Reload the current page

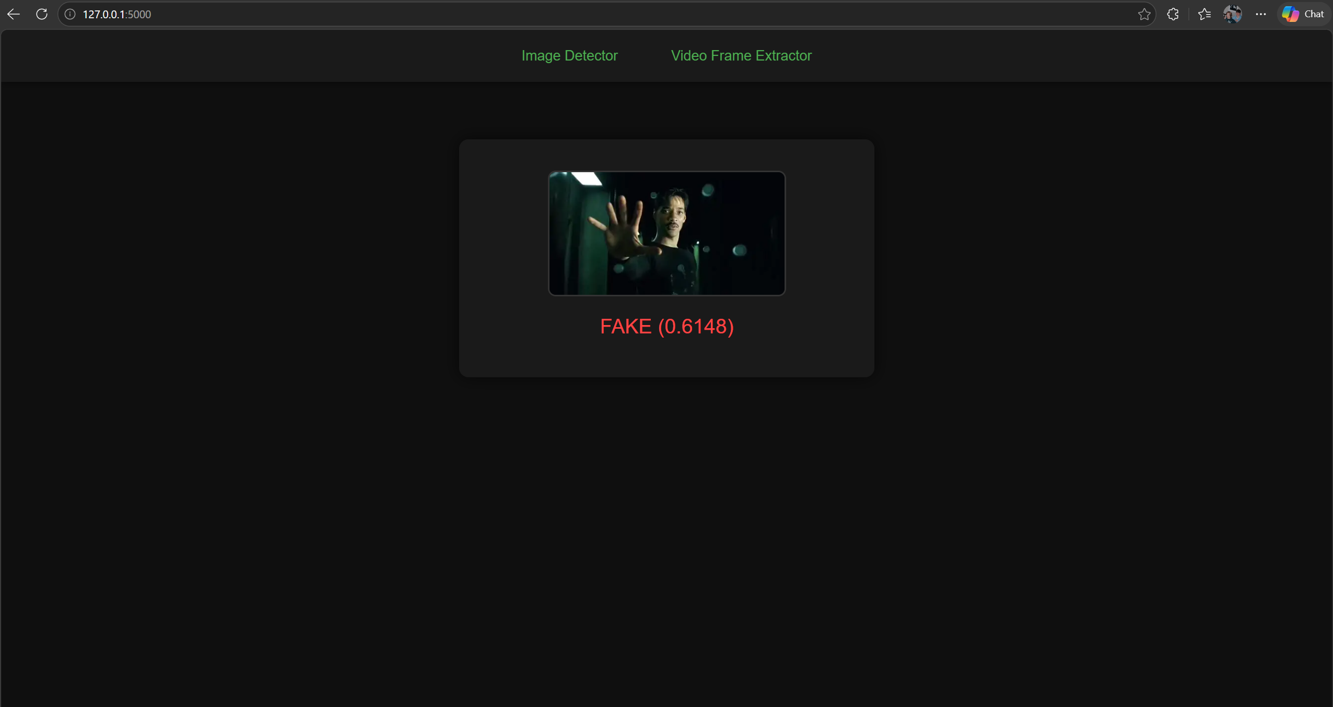(x=41, y=14)
